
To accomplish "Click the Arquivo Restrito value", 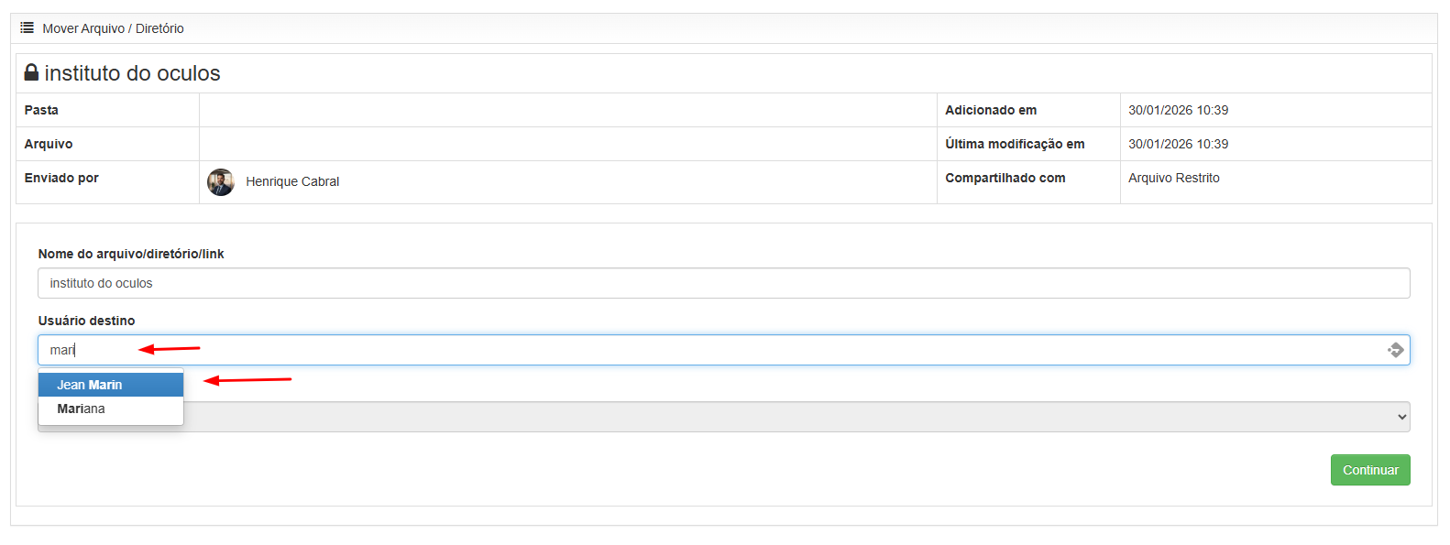I will point(1174,178).
